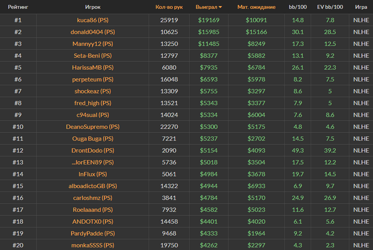Image resolution: width=373 pixels, height=250 pixels.
Task: Open carloshmz (PS) player profile
Action: coord(93,198)
